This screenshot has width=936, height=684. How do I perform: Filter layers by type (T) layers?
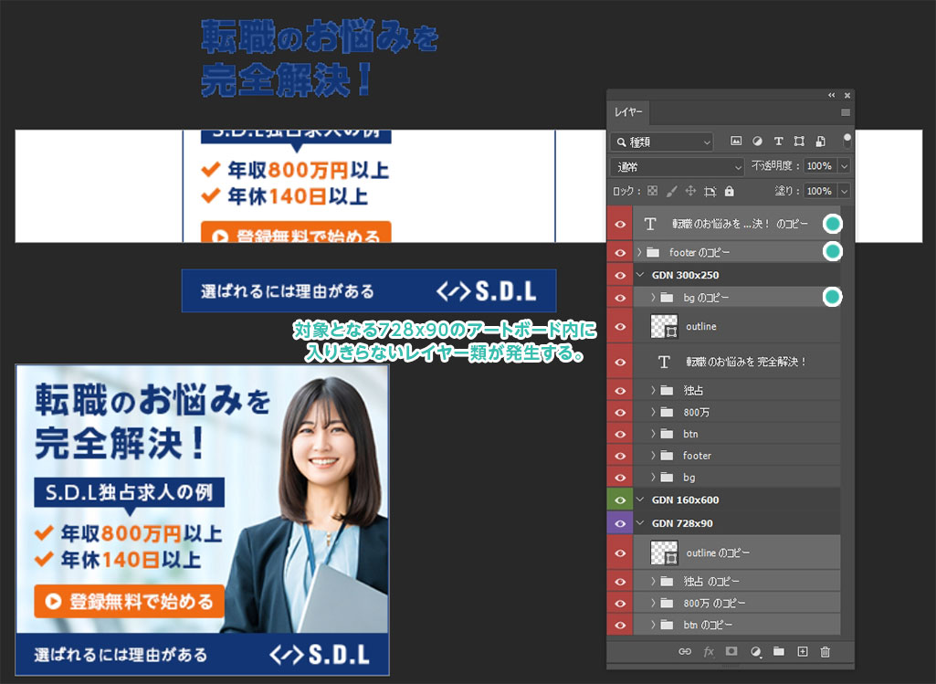click(778, 142)
